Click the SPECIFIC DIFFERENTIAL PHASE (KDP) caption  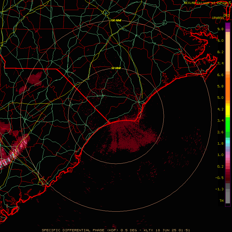tap(80, 230)
